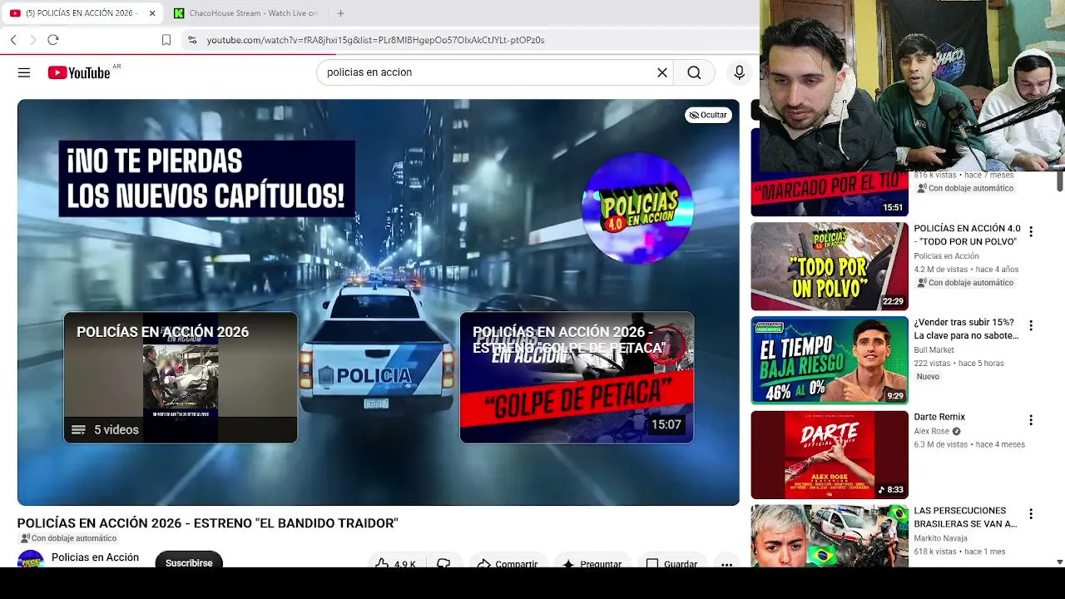Visit the "Alex Rose" channel
1065x599 pixels.
point(932,431)
